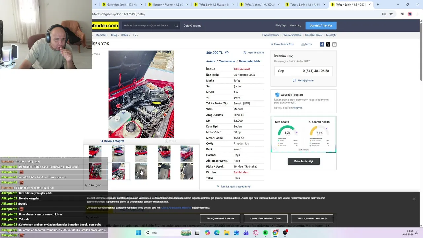Open Microsoft Edge from the taskbar
This screenshot has width=423, height=238.
click(x=217, y=233)
